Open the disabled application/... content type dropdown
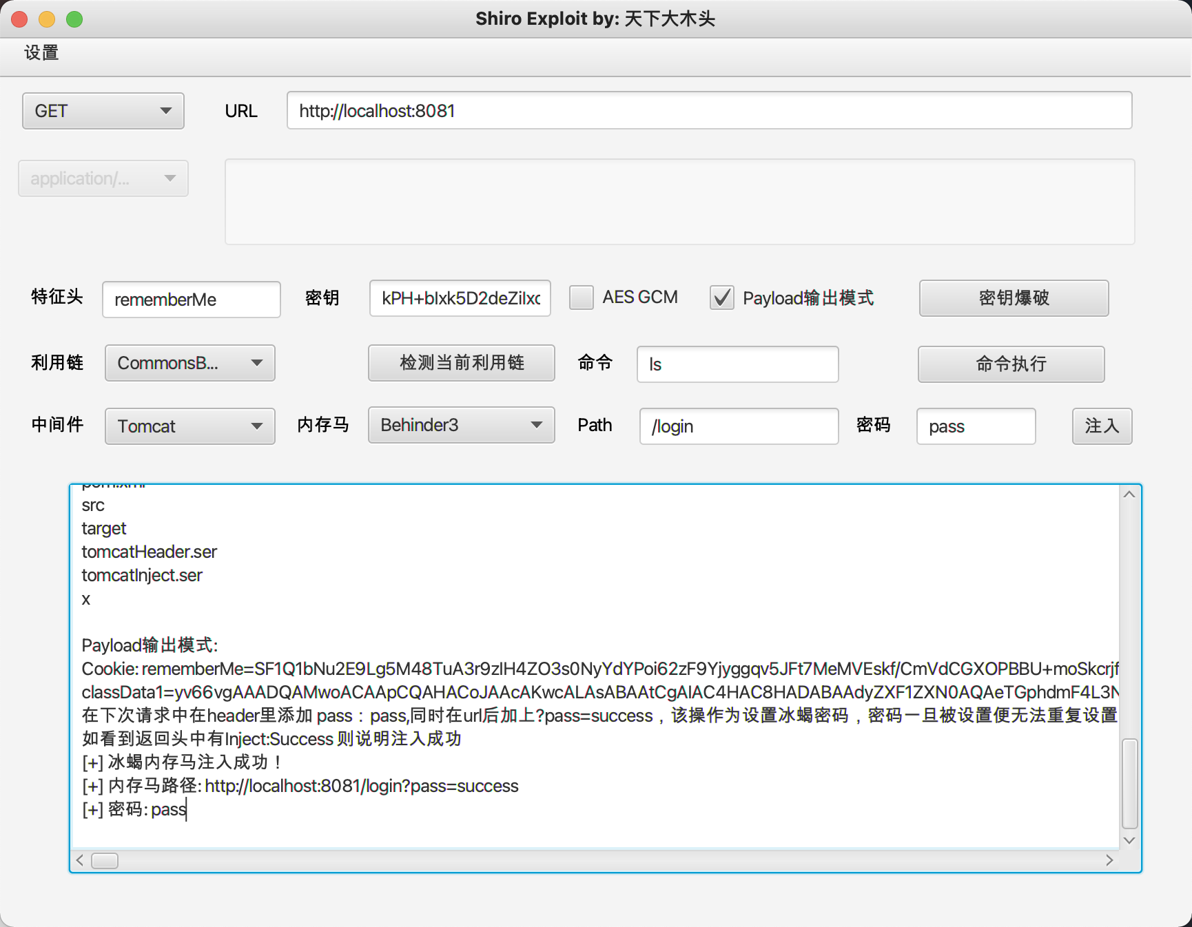 [x=103, y=178]
